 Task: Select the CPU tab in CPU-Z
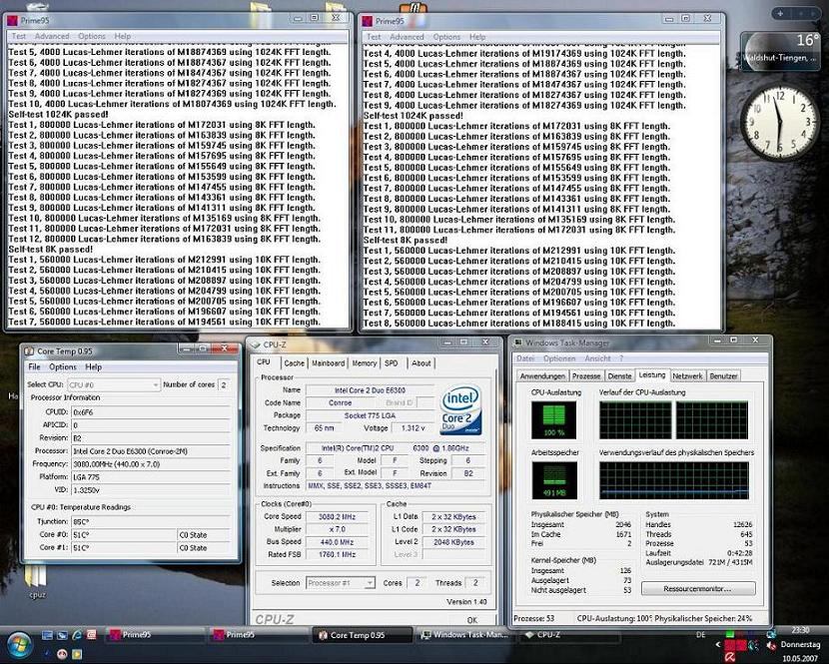click(264, 362)
